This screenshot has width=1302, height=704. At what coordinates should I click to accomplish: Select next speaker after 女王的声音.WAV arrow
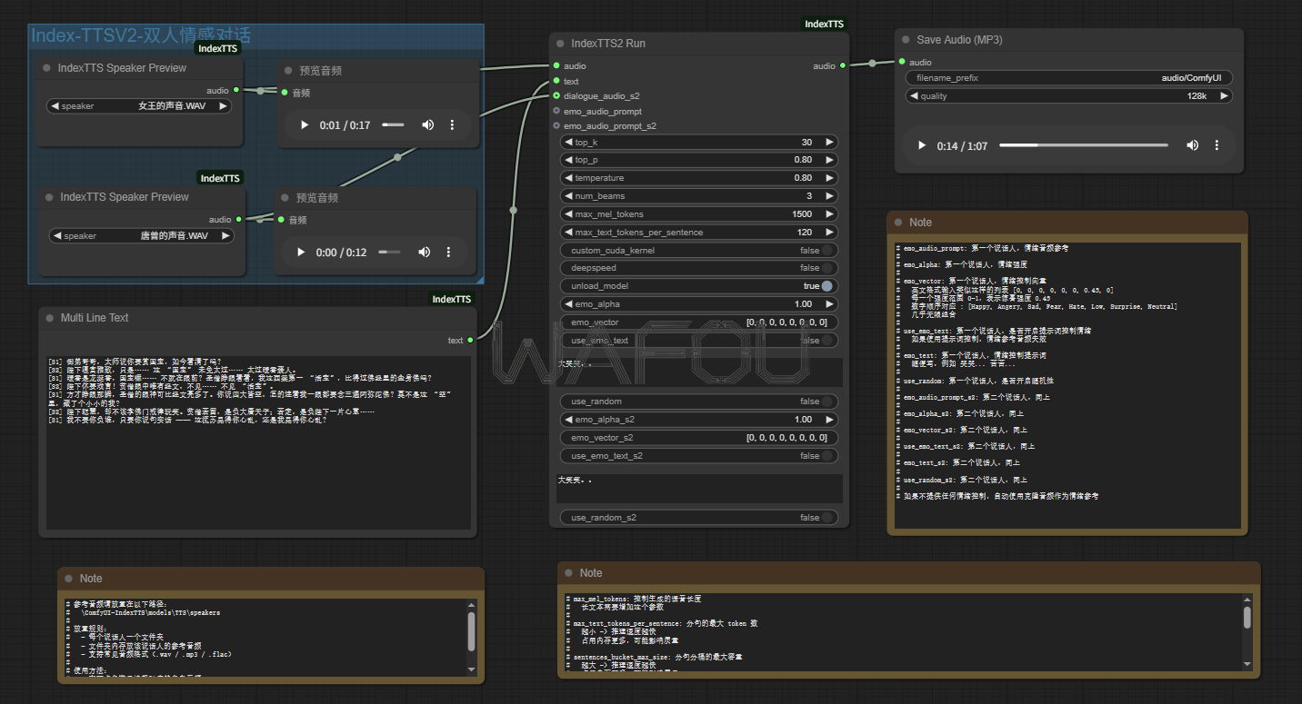(x=223, y=106)
